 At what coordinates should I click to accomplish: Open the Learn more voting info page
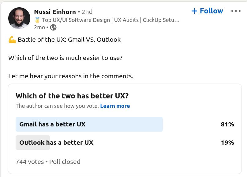[x=115, y=106]
